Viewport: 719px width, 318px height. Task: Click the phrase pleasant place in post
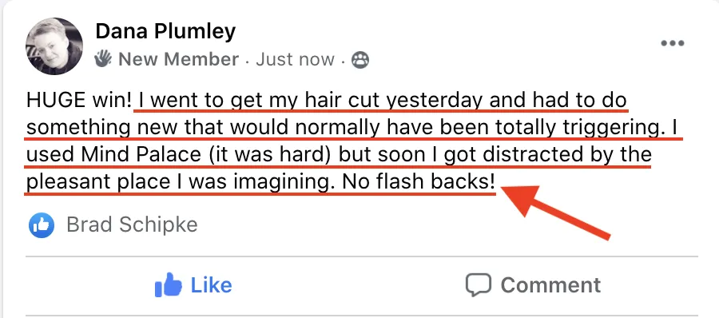click(x=98, y=183)
